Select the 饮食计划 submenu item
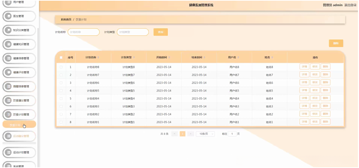 [x=19, y=124]
